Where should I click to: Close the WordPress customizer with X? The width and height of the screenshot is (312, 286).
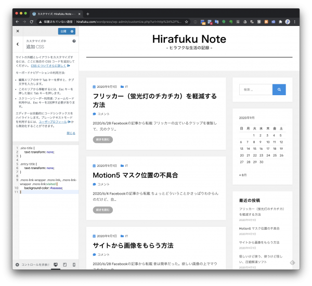[17, 31]
